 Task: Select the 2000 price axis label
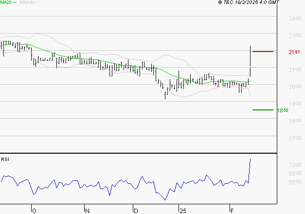pyautogui.click(x=295, y=87)
